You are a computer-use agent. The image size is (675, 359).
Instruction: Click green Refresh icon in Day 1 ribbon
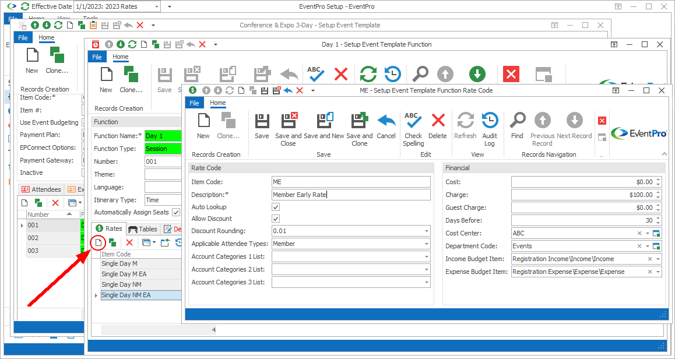point(368,75)
